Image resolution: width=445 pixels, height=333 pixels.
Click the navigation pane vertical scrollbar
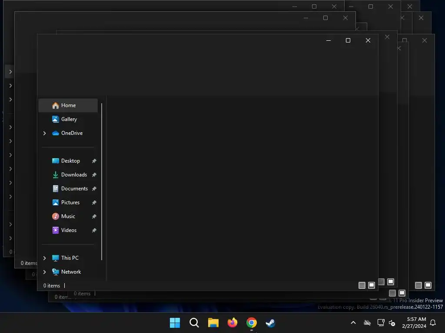coord(102,182)
